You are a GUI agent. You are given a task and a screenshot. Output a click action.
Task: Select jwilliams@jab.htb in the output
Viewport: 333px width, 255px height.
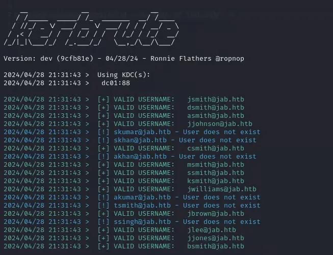coord(222,189)
